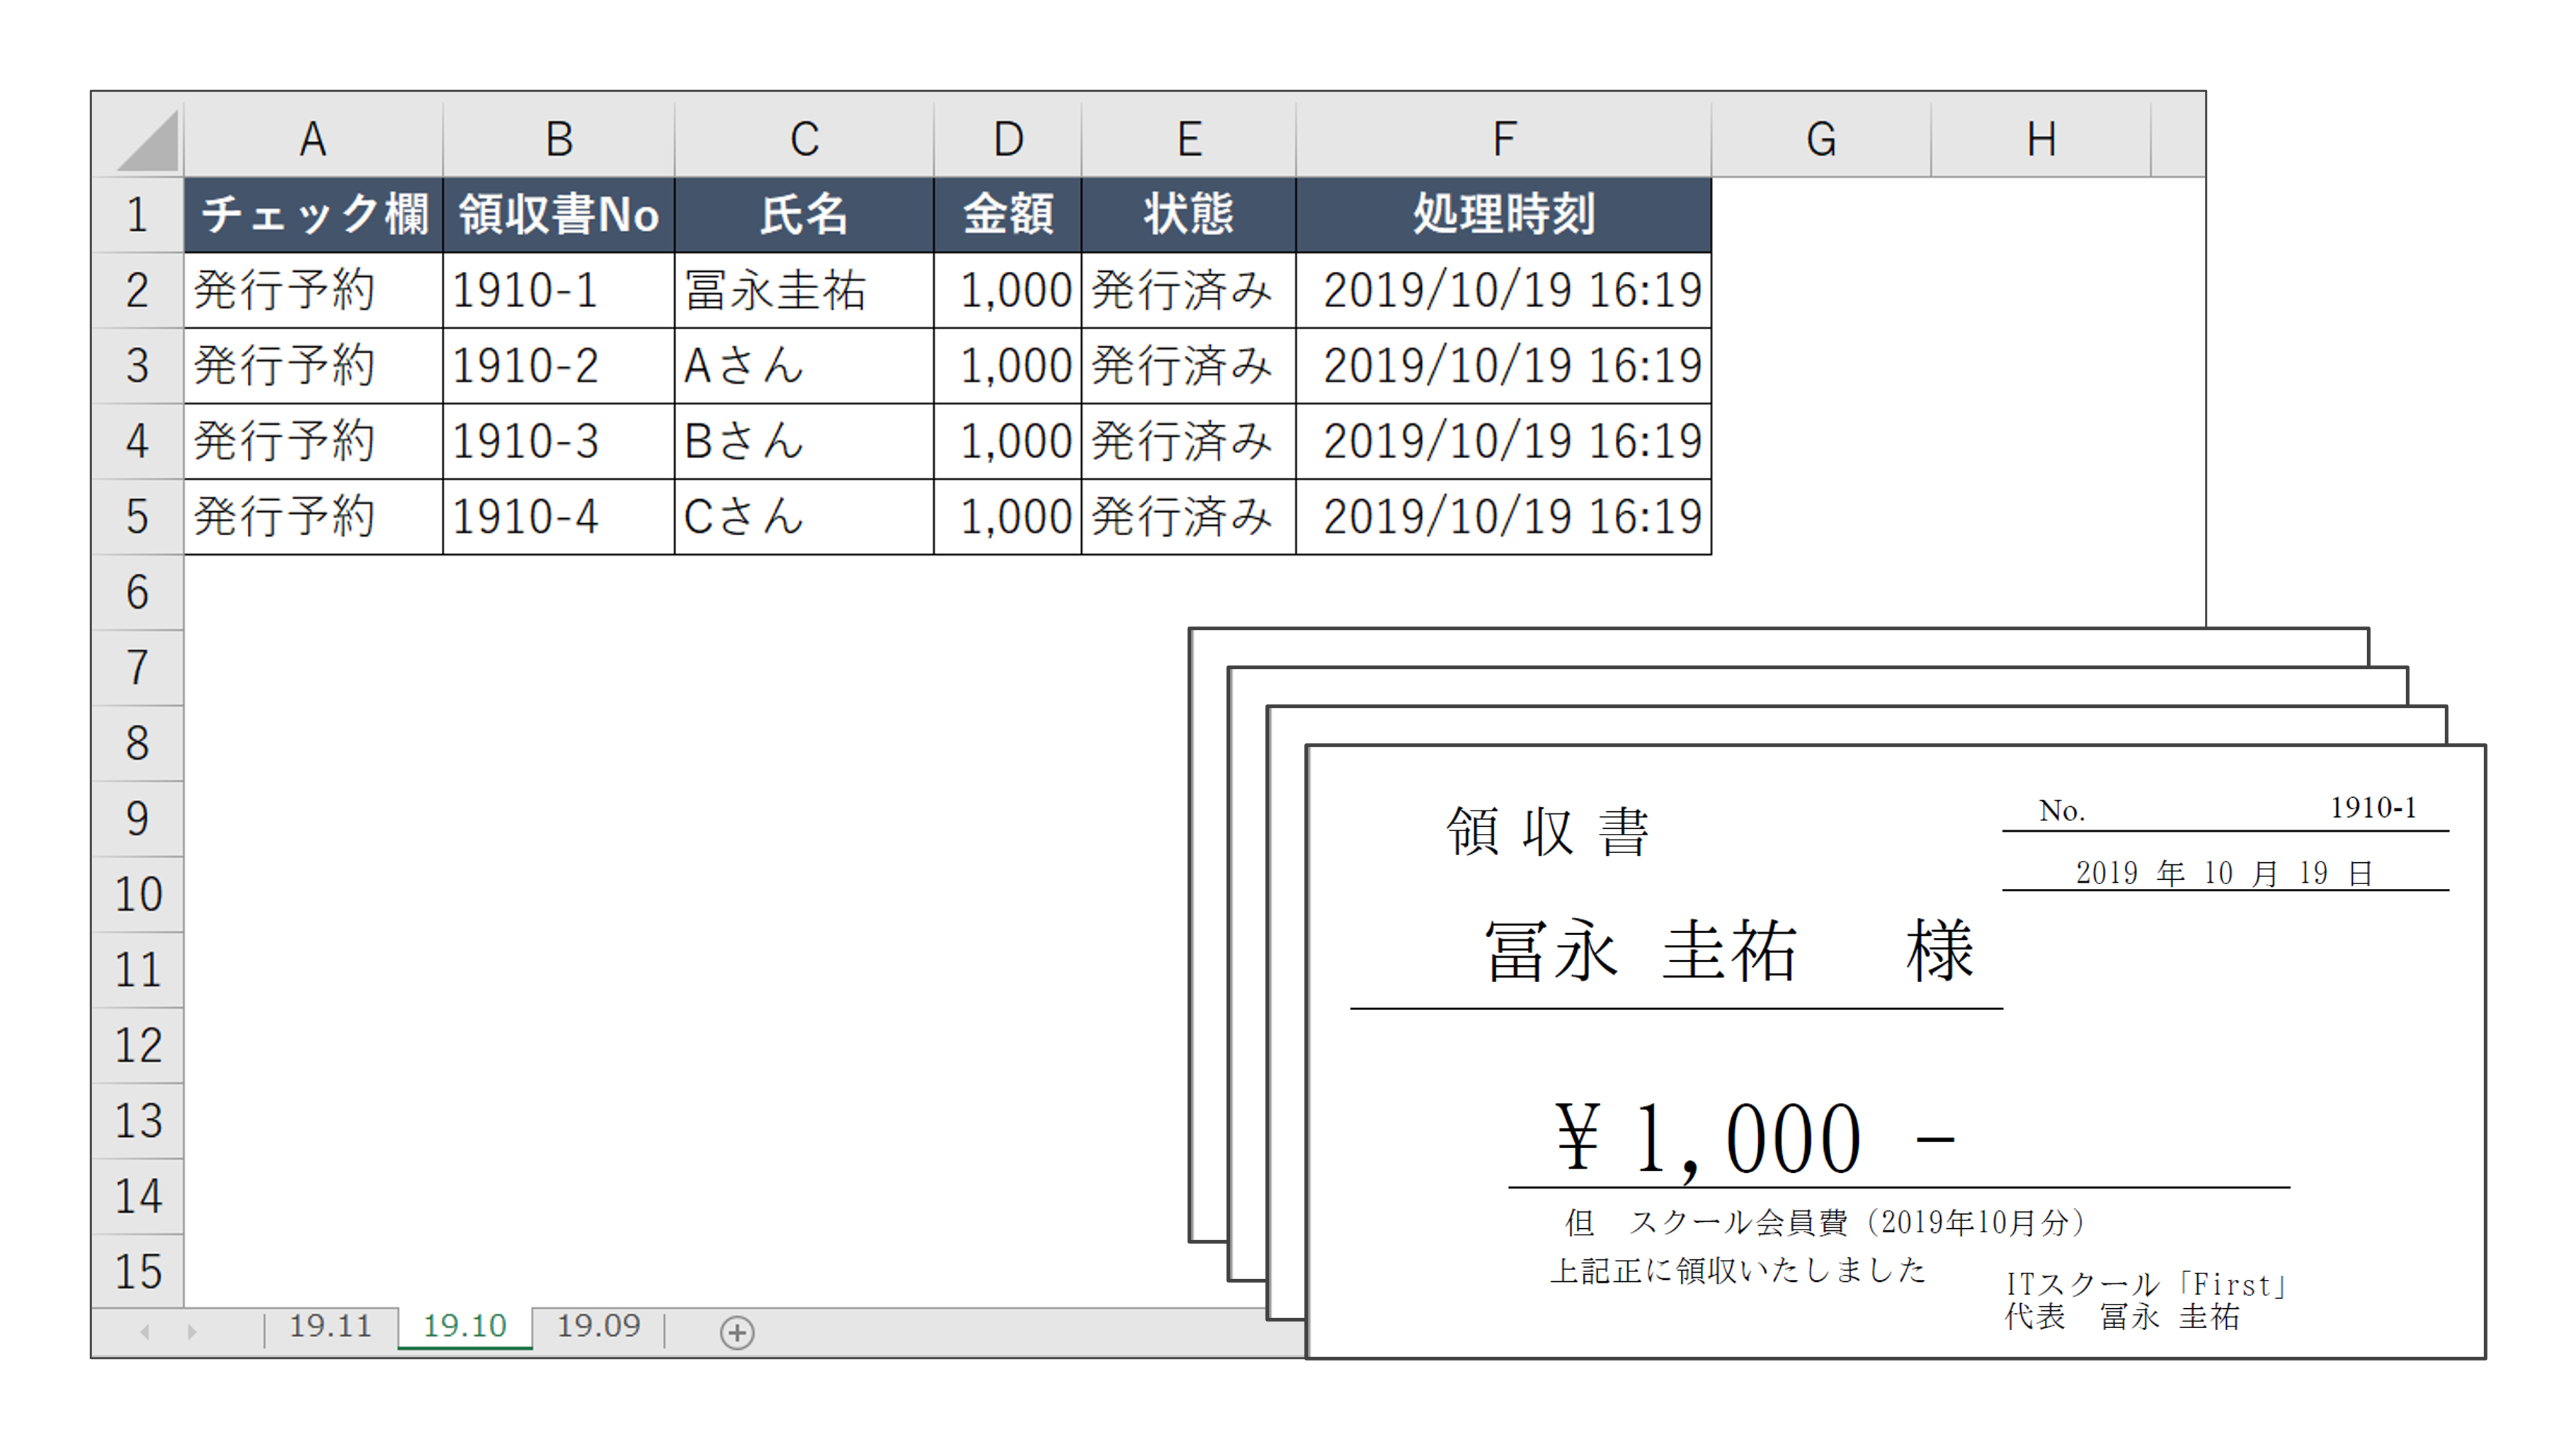Select row 4 header
This screenshot has height=1449, width=2576.
pyautogui.click(x=138, y=441)
